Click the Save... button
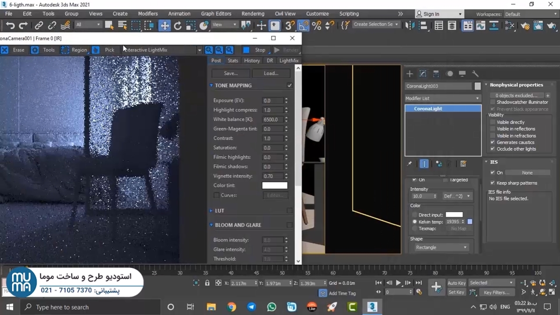560x315 pixels. [x=231, y=73]
